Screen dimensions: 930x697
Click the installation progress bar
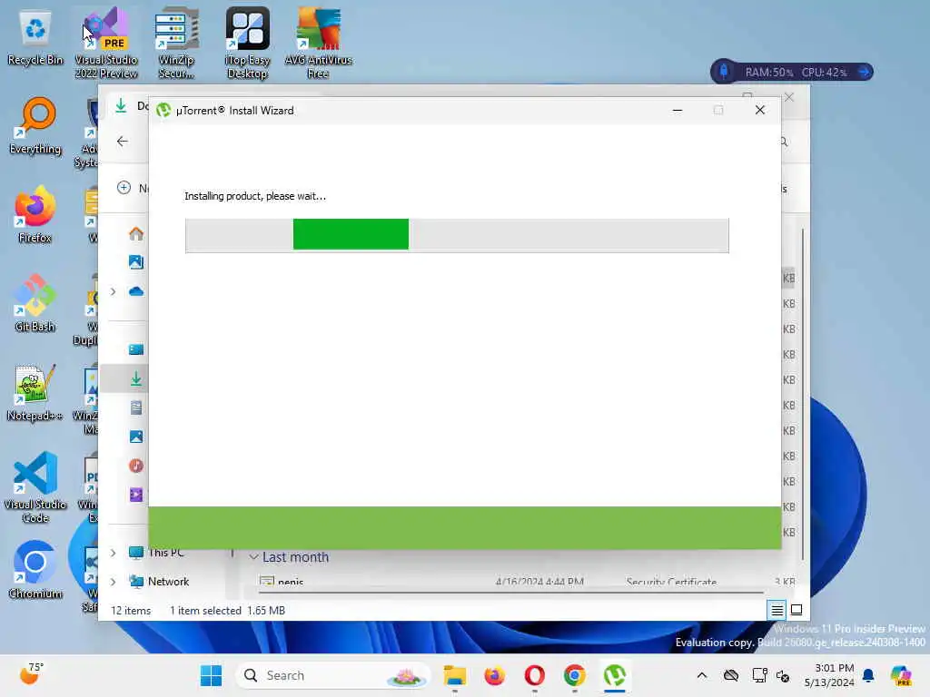[x=457, y=235]
